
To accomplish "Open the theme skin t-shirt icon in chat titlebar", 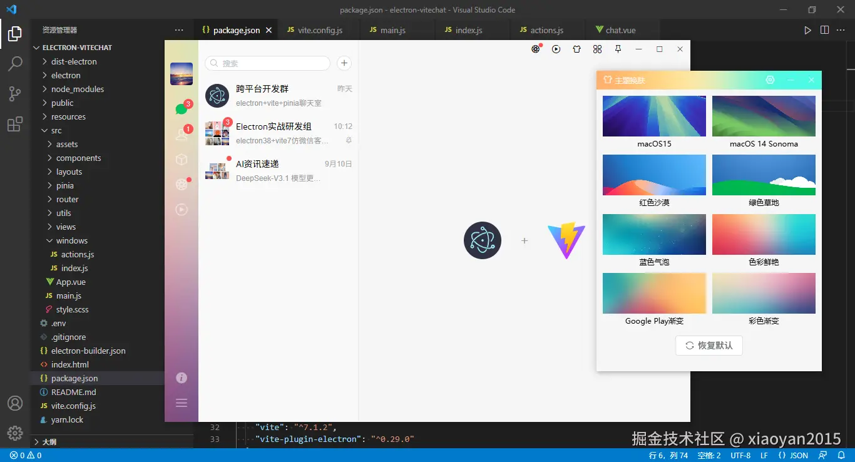I will pos(576,49).
